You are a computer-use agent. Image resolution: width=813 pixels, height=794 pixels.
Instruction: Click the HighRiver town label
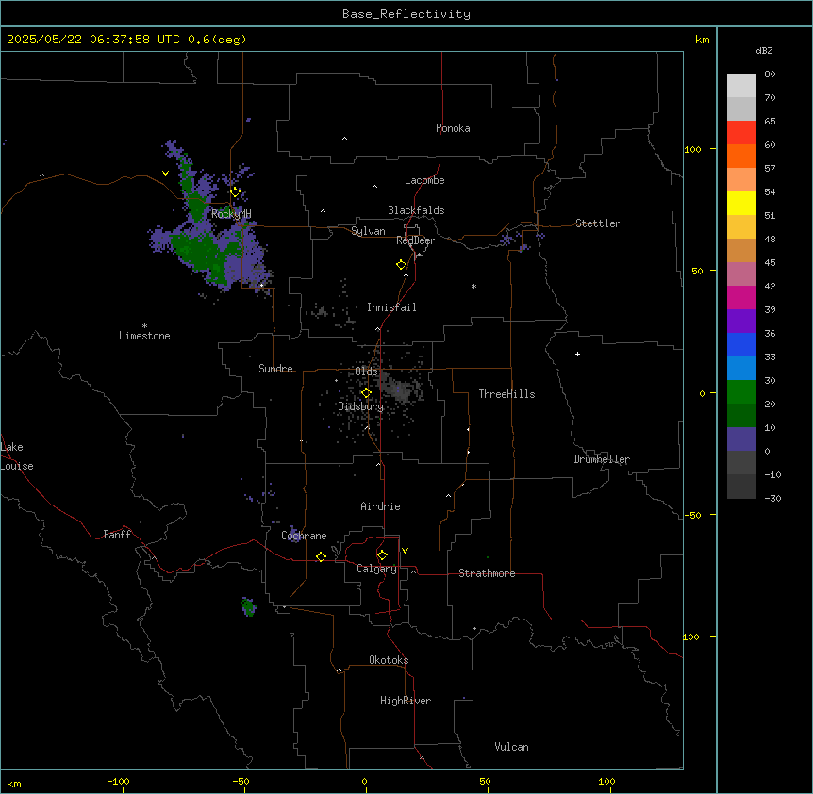point(406,701)
